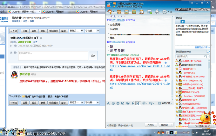Click the action center flag tray icon

pos(184,133)
